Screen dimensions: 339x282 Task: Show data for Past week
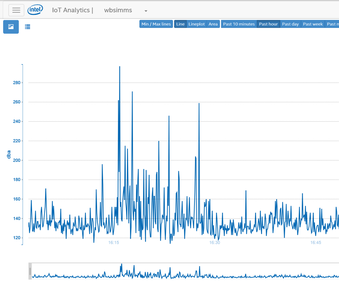313,24
